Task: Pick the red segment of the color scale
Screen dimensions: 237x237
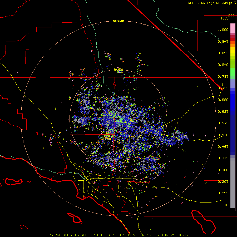Action: pos(233,39)
